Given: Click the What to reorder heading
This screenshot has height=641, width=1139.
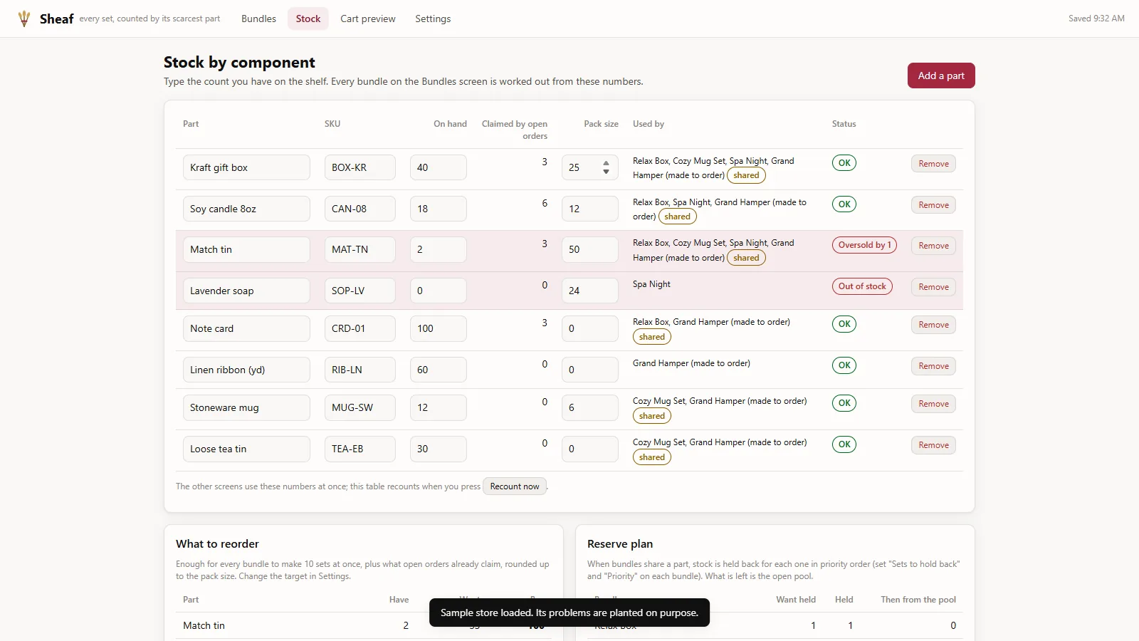Looking at the screenshot, I should [217, 543].
